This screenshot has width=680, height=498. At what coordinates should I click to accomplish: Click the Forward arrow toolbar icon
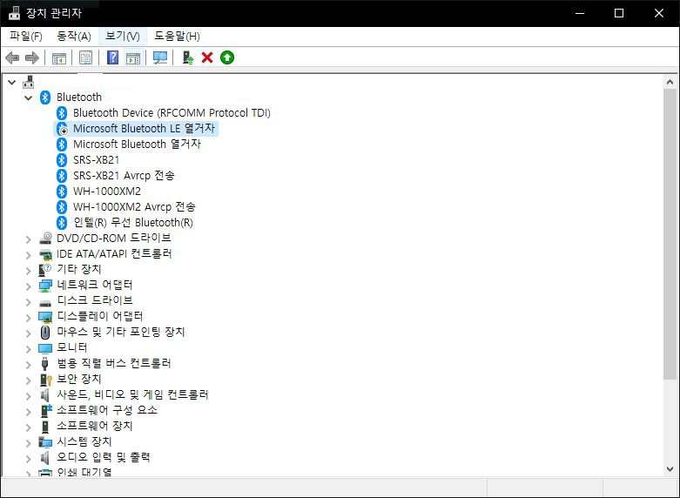pos(32,57)
